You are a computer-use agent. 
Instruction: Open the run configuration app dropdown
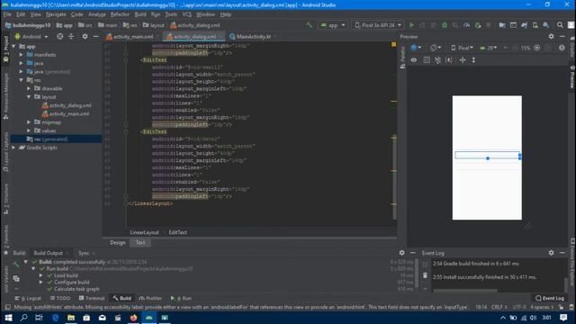pos(333,25)
